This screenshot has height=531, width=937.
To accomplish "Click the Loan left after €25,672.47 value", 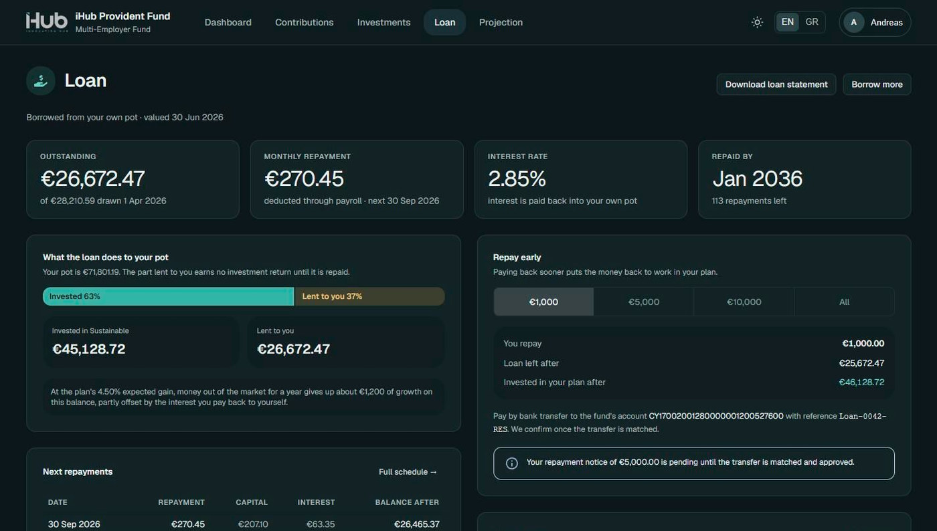I will tap(861, 363).
